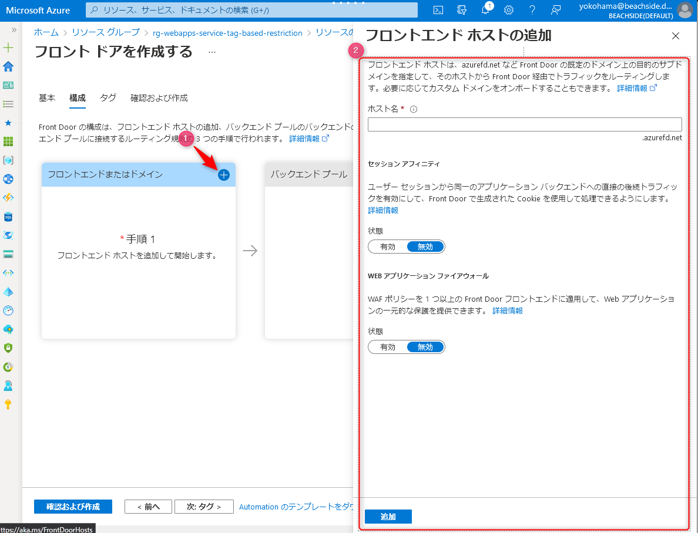Open notifications bell icon
The width and height of the screenshot is (698, 533).
[486, 10]
